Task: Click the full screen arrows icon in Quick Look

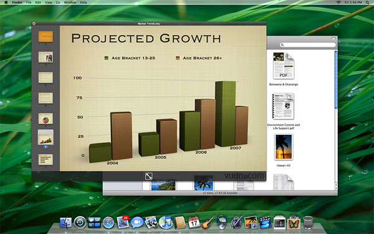Action: coord(149,176)
